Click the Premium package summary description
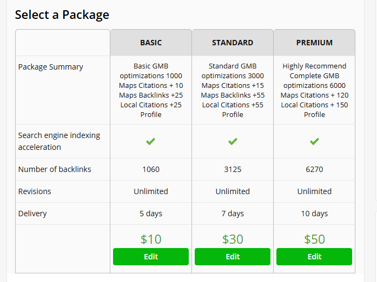 [314, 90]
